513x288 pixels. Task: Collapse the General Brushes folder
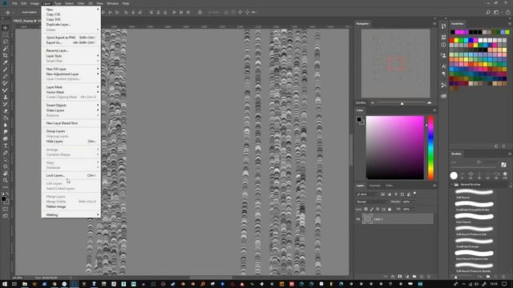[x=452, y=185]
